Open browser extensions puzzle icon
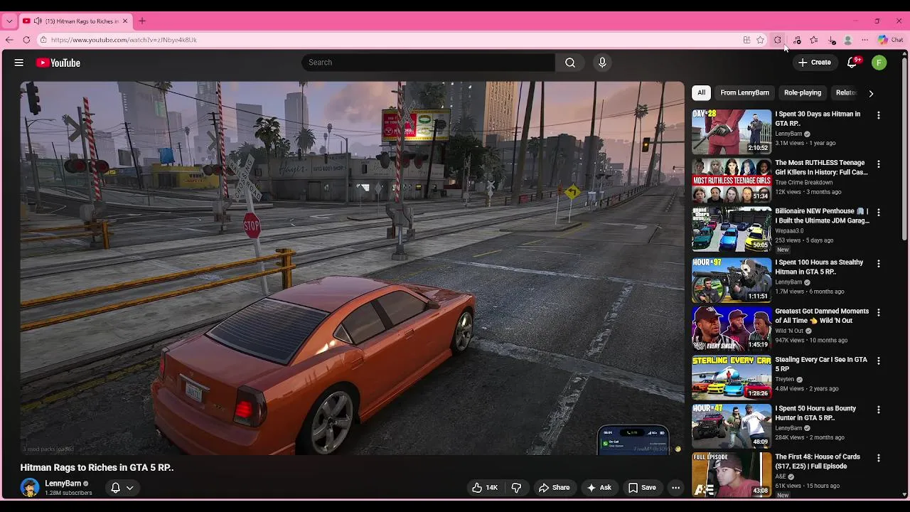The height and width of the screenshot is (512, 910). coord(778,40)
